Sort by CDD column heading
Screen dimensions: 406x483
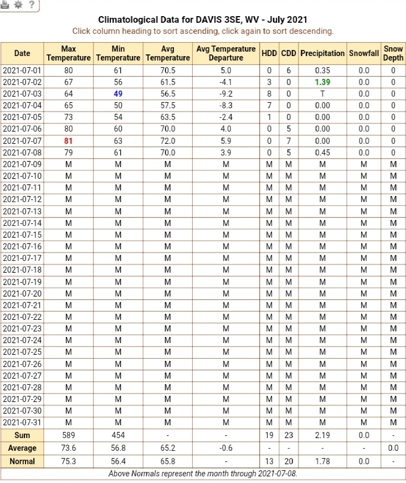[x=288, y=53]
